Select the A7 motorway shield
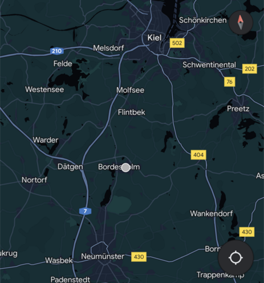264x283 pixels. click(85, 211)
